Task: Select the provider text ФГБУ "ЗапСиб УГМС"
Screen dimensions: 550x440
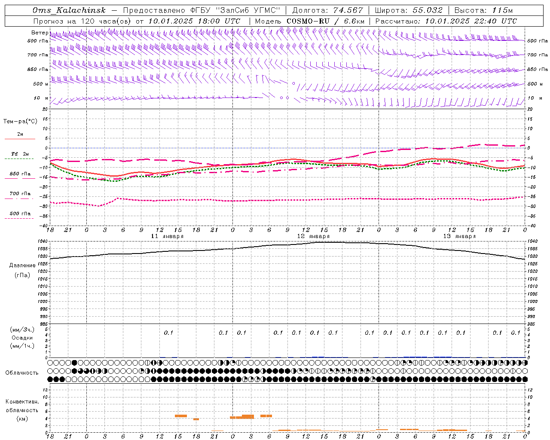Action: coord(235,10)
